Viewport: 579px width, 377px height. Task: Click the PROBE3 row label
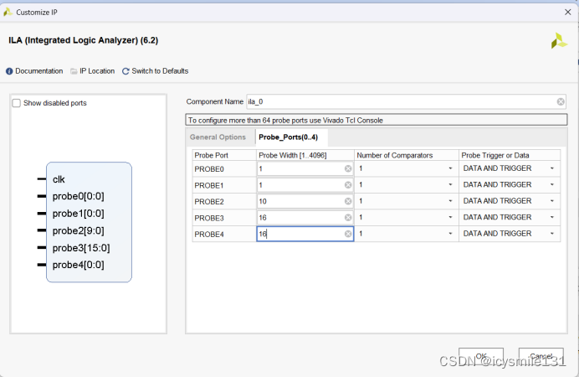pyautogui.click(x=209, y=218)
